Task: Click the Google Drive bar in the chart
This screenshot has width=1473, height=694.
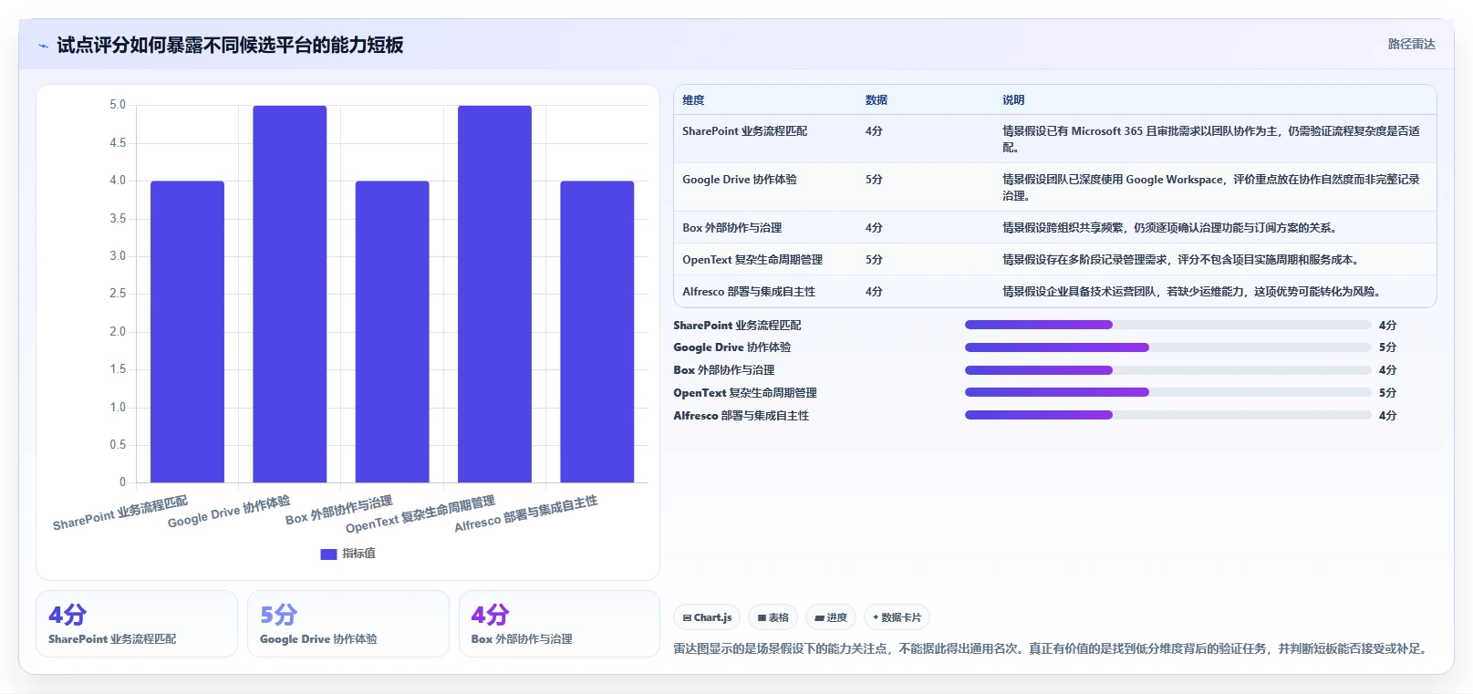Action: [289, 294]
